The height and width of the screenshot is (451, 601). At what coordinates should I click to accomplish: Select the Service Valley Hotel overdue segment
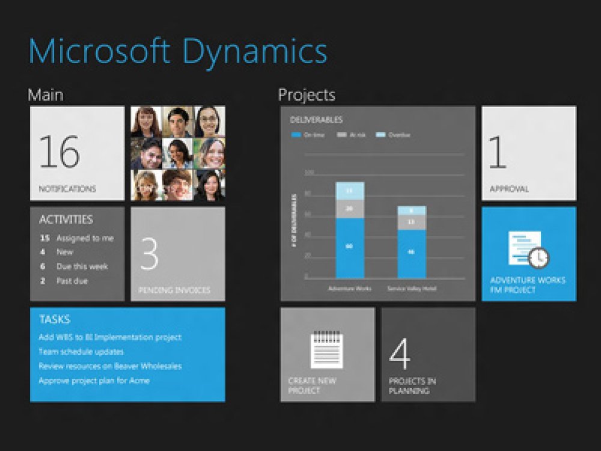coord(412,210)
